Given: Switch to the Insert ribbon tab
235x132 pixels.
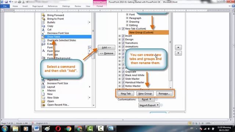Looking at the screenshot, I should 25,6.
